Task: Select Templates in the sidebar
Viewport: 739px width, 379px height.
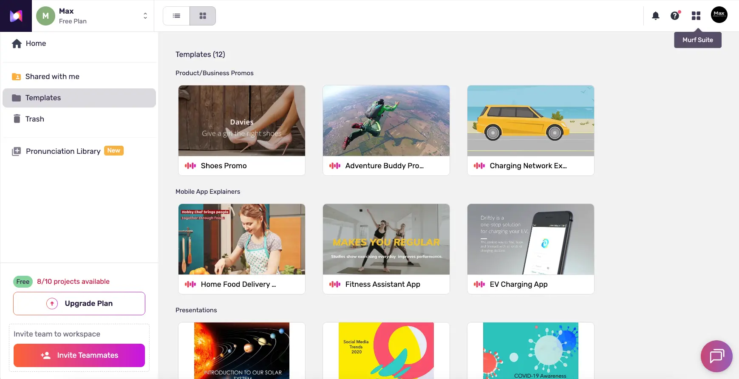Action: pos(43,98)
